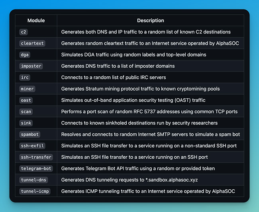259x212 pixels.
Task: Click the sink module tag
Action: [x=26, y=123]
